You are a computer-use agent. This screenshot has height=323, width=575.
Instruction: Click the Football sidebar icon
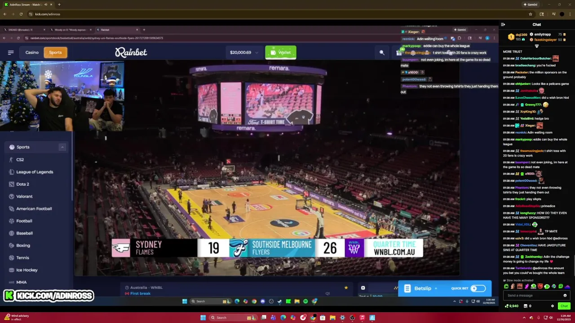coord(12,221)
